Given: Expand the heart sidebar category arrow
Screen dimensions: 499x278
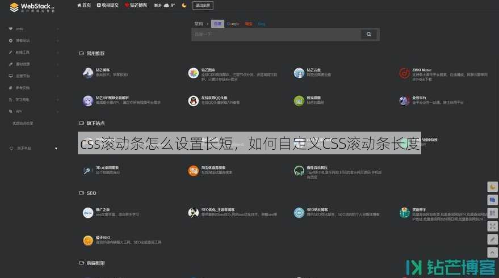Looking at the screenshot, I should pos(57,29).
